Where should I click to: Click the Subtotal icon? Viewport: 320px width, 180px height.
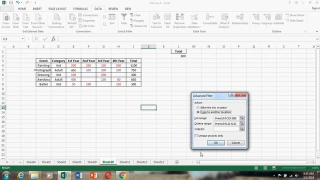278,19
